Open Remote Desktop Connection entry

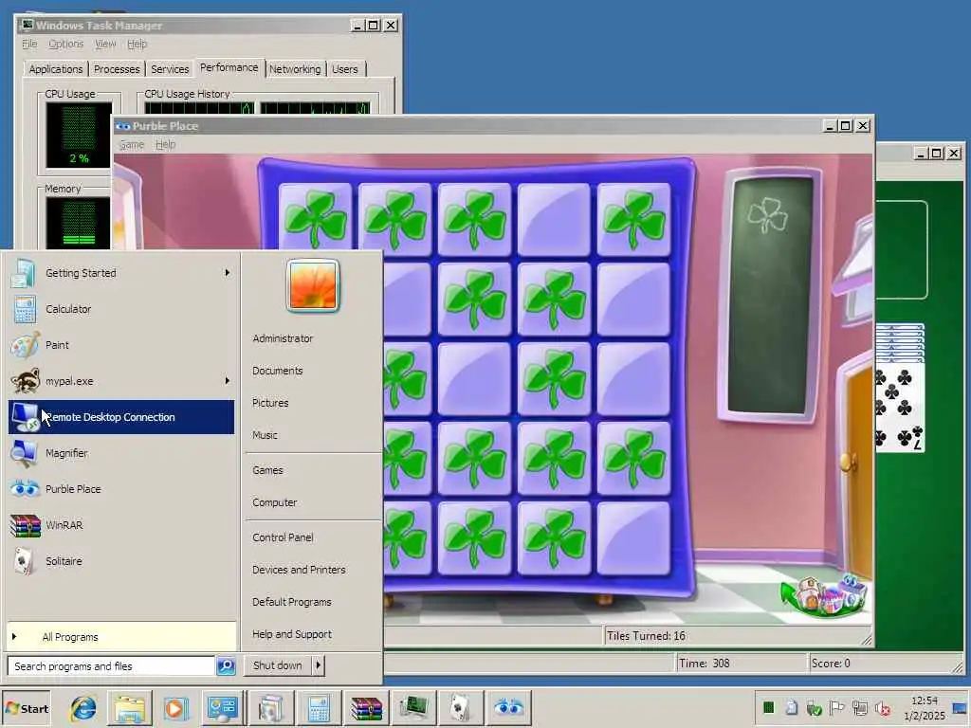pyautogui.click(x=121, y=417)
